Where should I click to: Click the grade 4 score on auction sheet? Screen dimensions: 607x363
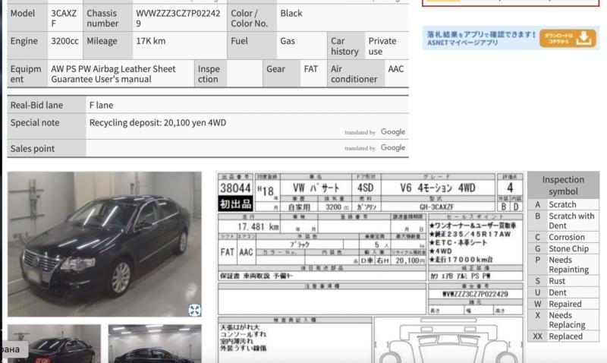pyautogui.click(x=510, y=188)
